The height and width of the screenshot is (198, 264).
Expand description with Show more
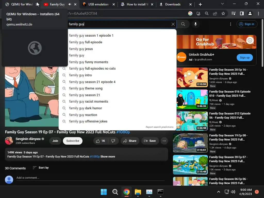pyautogui.click(x=108, y=156)
